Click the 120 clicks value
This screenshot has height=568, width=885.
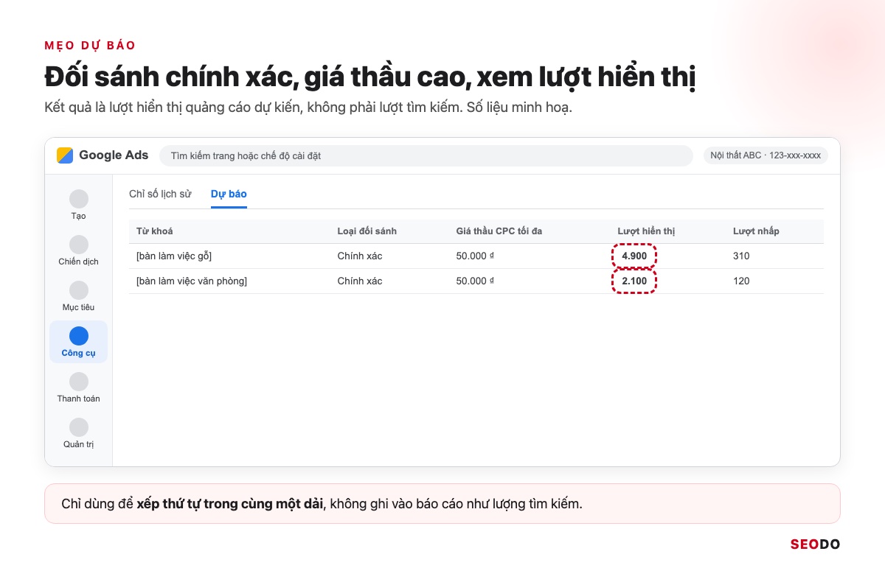pos(741,281)
